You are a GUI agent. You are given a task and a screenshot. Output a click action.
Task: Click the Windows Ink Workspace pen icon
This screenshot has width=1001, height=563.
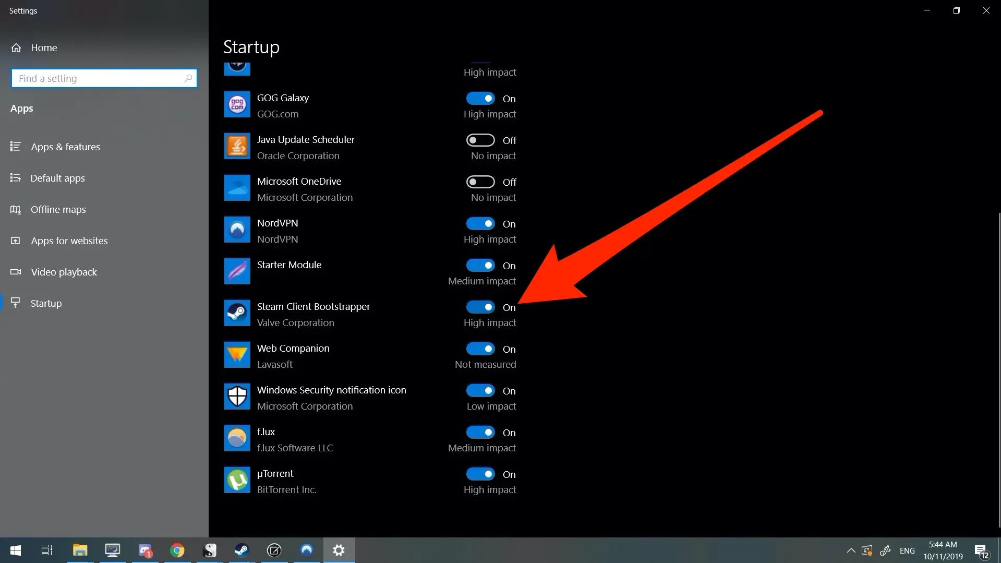885,550
